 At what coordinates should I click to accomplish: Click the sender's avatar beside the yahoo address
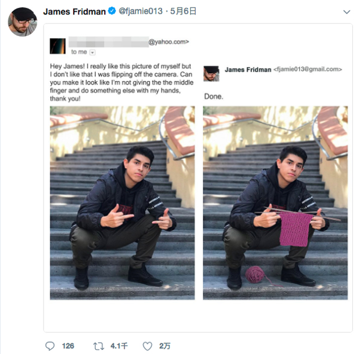tap(57, 46)
